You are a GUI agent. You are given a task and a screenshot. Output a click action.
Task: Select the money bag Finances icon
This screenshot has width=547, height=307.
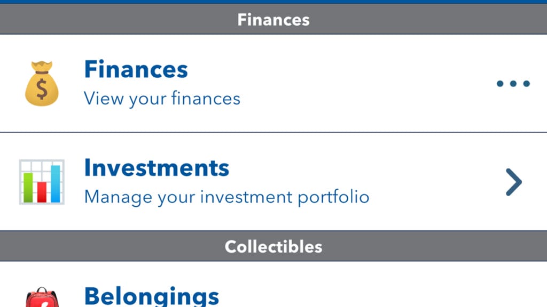[40, 81]
